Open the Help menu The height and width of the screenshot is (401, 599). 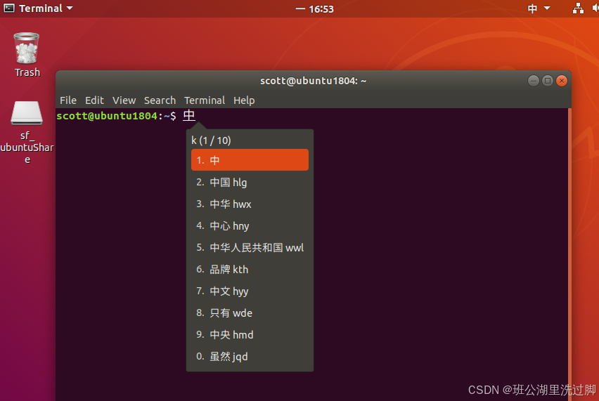pos(244,100)
